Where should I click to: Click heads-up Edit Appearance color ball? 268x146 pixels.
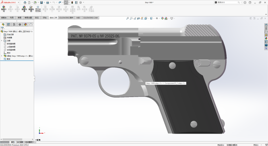[x=163, y=18]
